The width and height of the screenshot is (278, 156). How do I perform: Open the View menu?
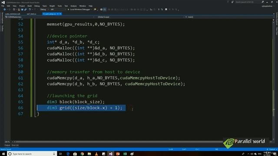(x=14, y=6)
